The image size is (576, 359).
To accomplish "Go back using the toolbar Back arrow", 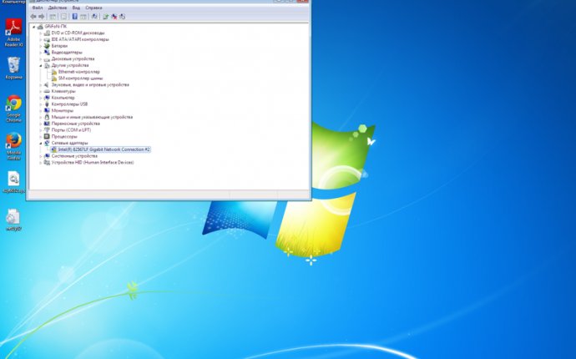I will point(33,17).
